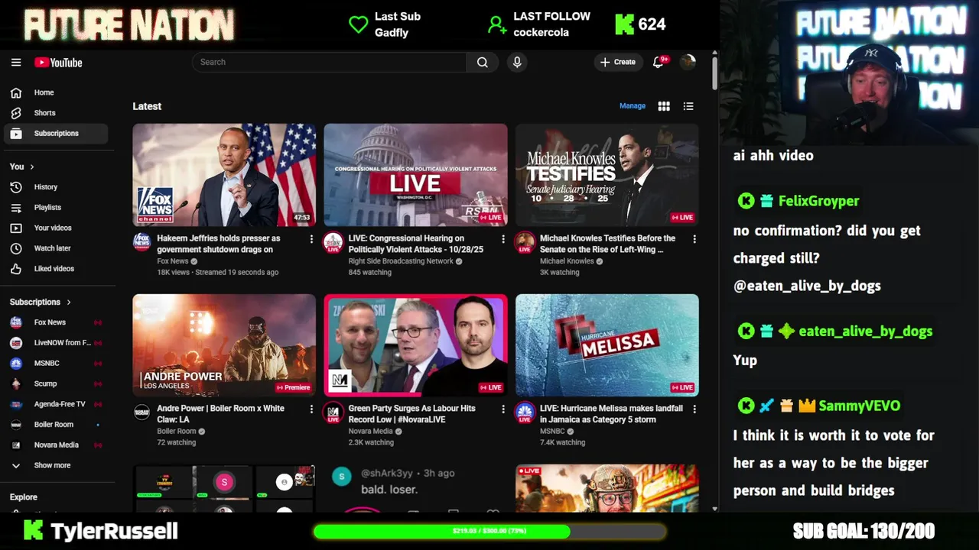Switch to list view layout icon
This screenshot has height=550, width=979.
[688, 106]
